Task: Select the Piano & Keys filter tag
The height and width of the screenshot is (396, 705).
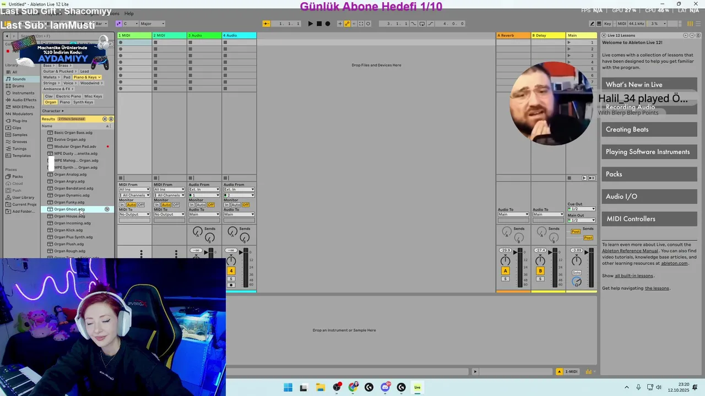Action: pyautogui.click(x=87, y=78)
